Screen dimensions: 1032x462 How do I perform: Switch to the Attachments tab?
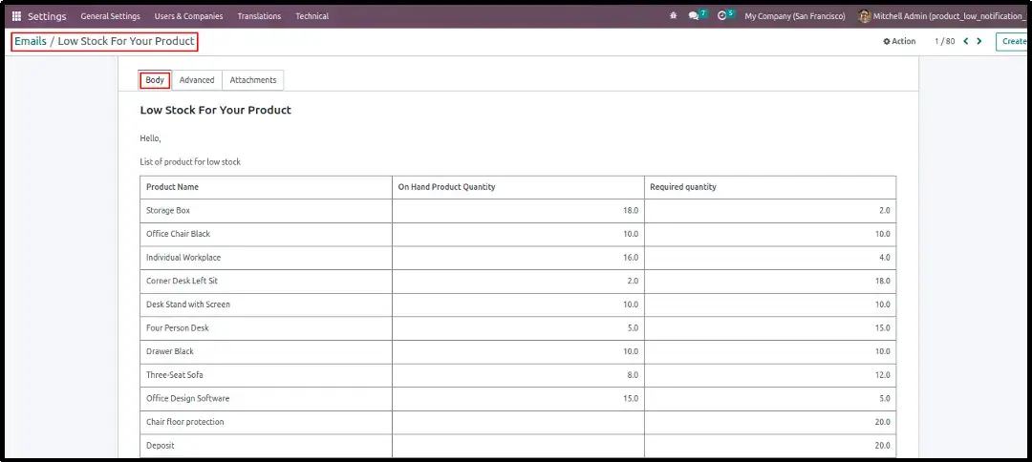coord(253,80)
